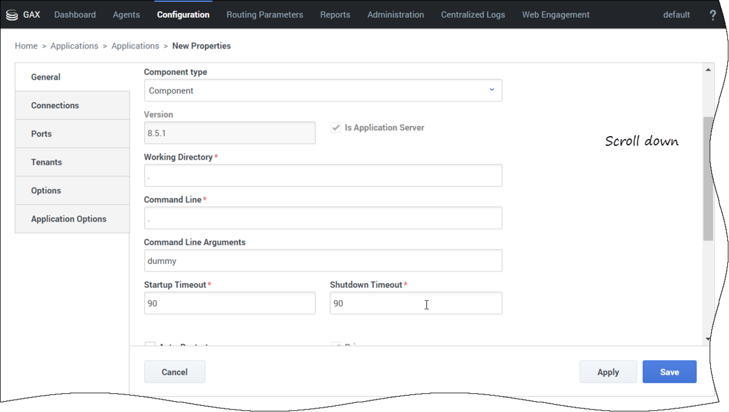Image resolution: width=729 pixels, height=412 pixels.
Task: Open the Routing Parameters menu
Action: (264, 15)
